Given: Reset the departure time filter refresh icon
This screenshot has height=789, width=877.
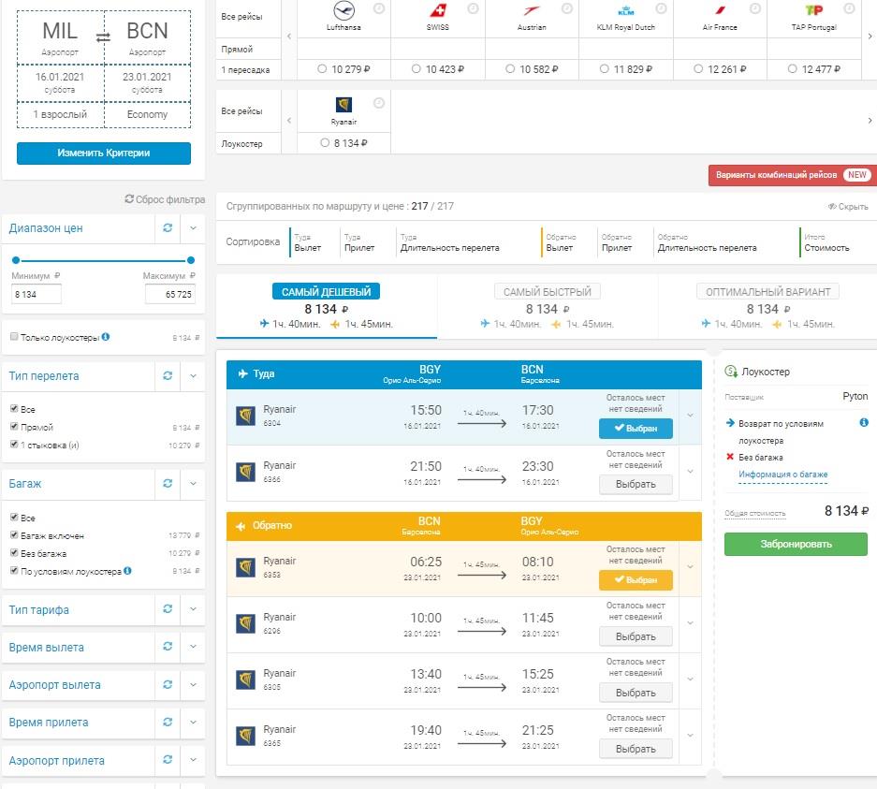Looking at the screenshot, I should 168,647.
